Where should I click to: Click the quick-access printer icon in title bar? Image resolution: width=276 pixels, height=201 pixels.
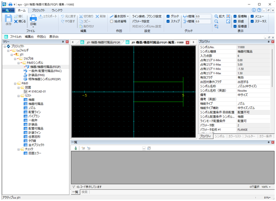(x=11, y=4)
